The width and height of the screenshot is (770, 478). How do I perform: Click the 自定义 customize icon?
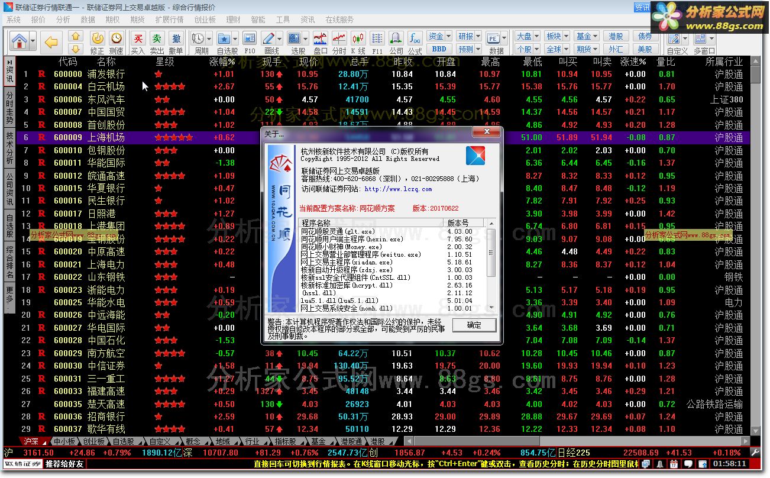coord(674,38)
